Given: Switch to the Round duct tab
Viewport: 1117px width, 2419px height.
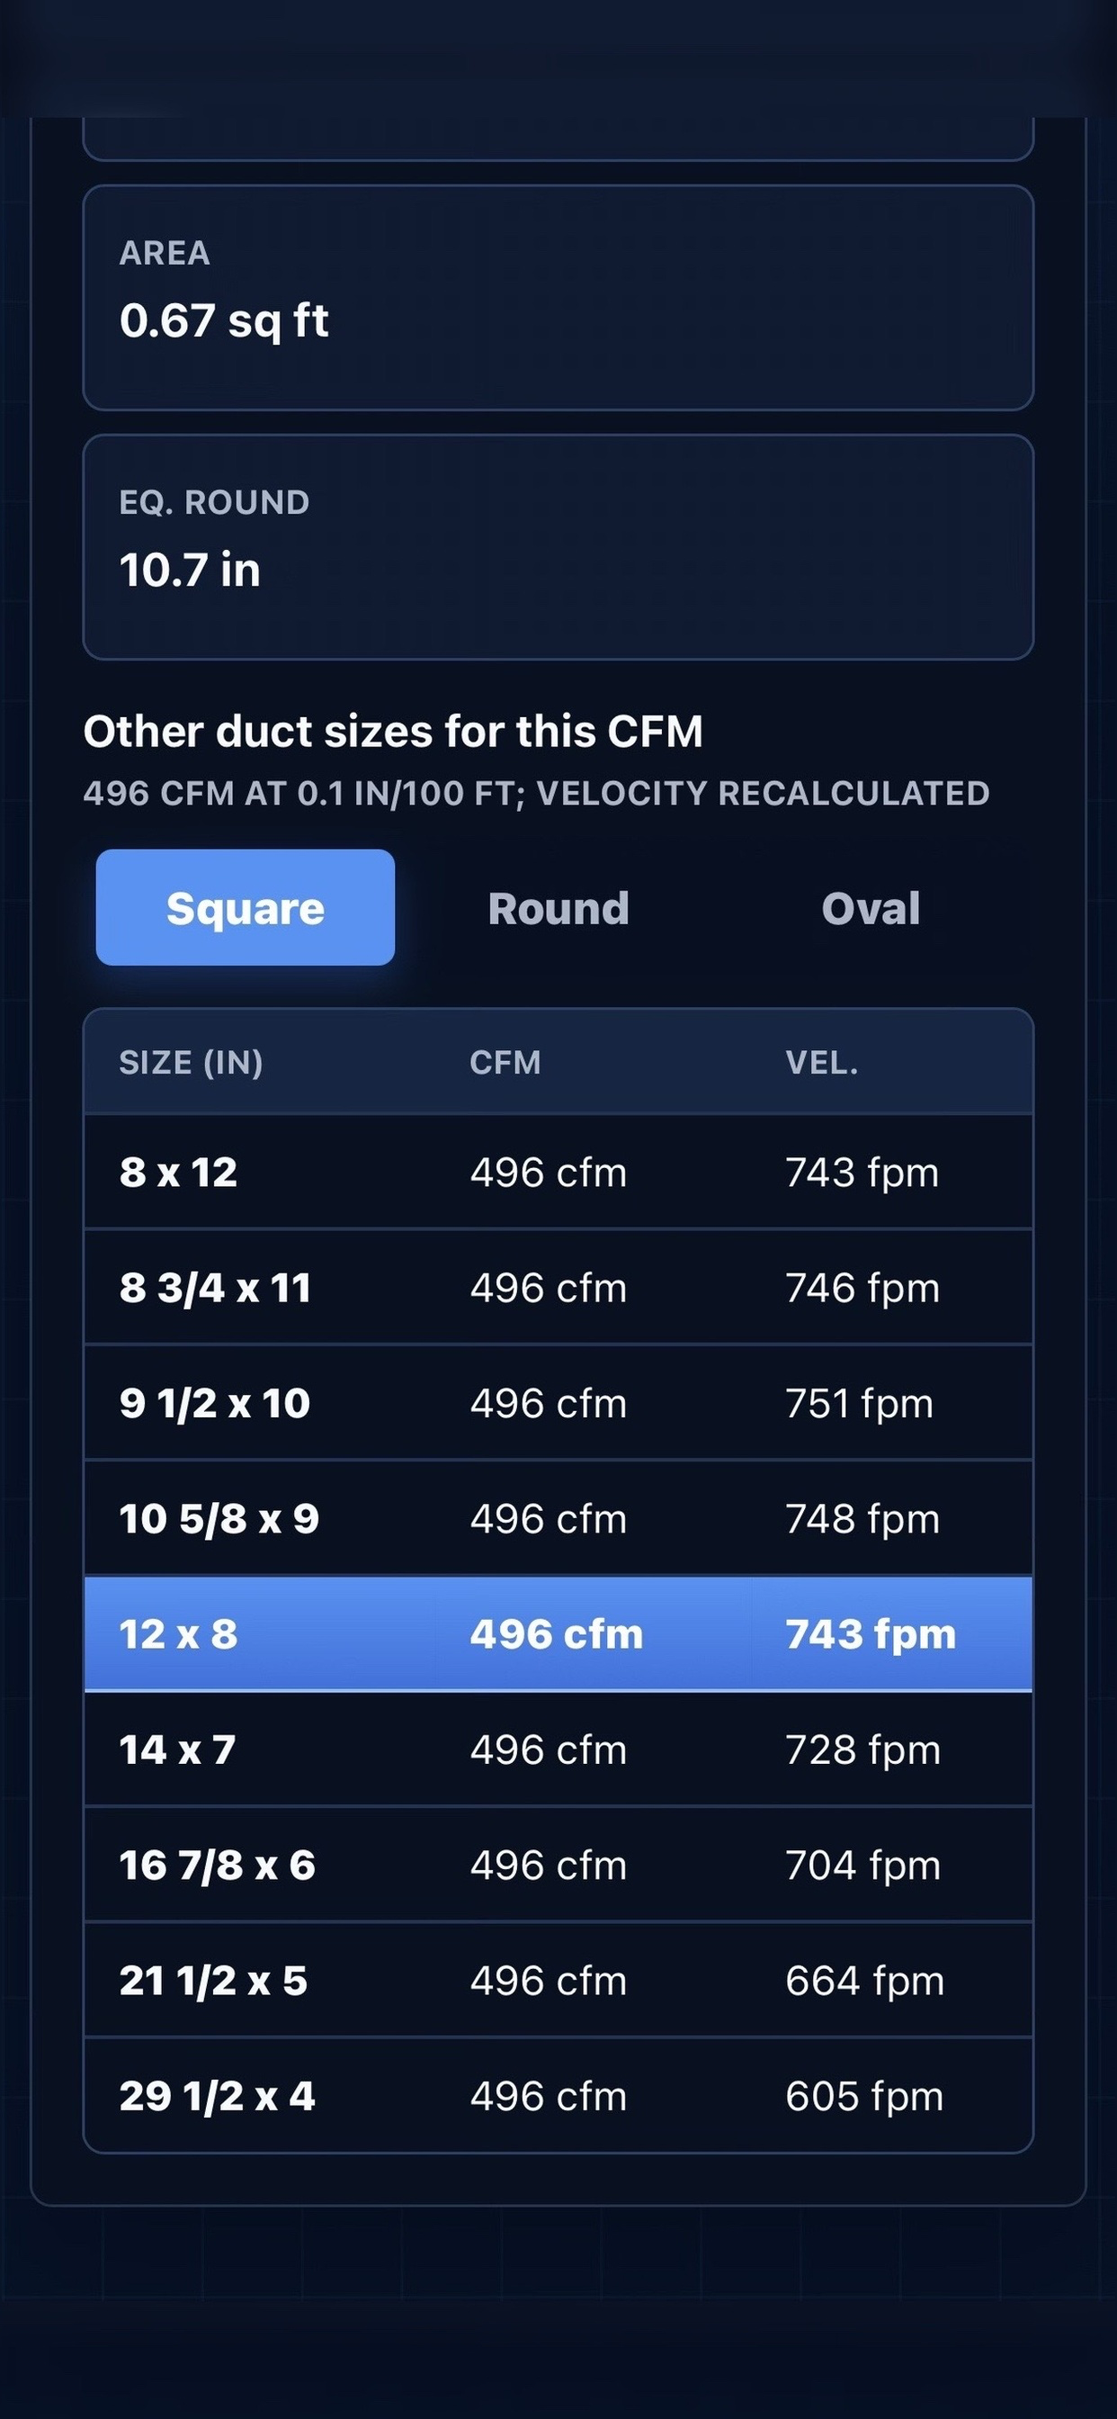Looking at the screenshot, I should (x=558, y=907).
